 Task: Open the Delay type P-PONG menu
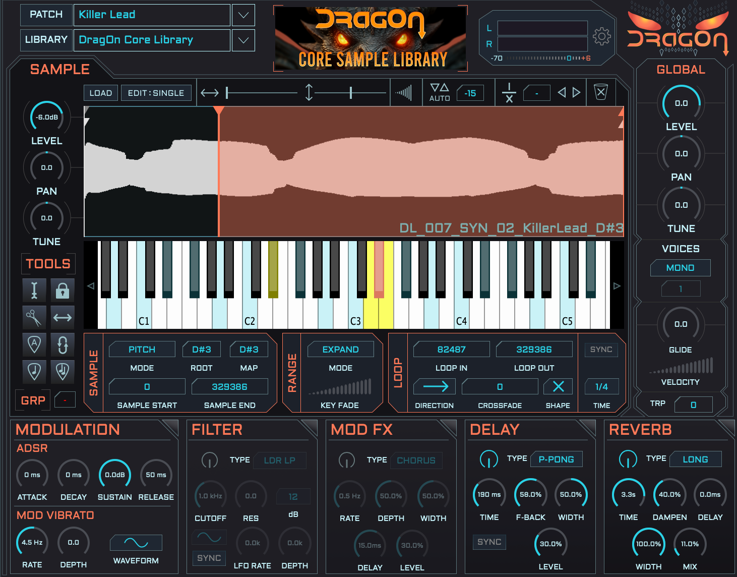pos(557,459)
